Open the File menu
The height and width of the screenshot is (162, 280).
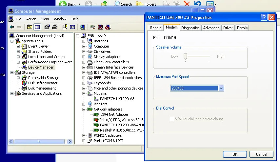click(x=18, y=19)
